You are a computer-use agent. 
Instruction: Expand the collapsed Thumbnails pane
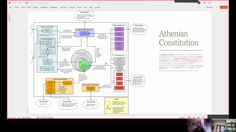coord(9,12)
